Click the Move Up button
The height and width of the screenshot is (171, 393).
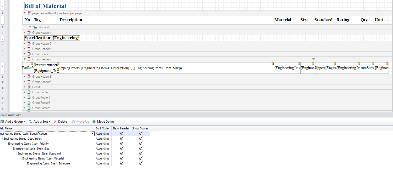point(80,121)
